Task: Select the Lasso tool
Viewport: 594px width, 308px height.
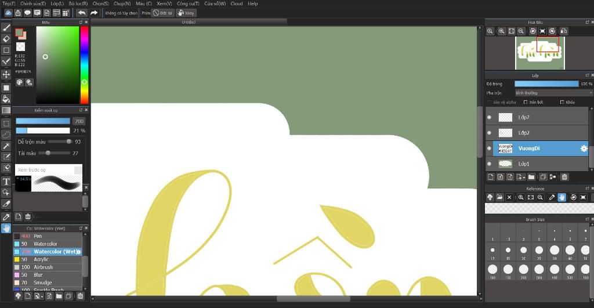Action: 6,135
